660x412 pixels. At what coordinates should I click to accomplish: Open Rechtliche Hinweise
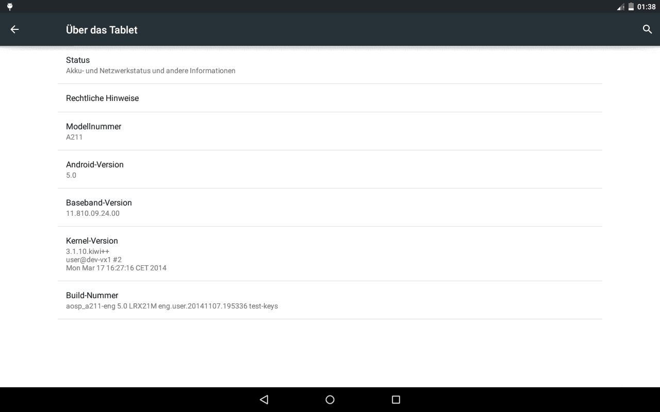click(x=330, y=98)
